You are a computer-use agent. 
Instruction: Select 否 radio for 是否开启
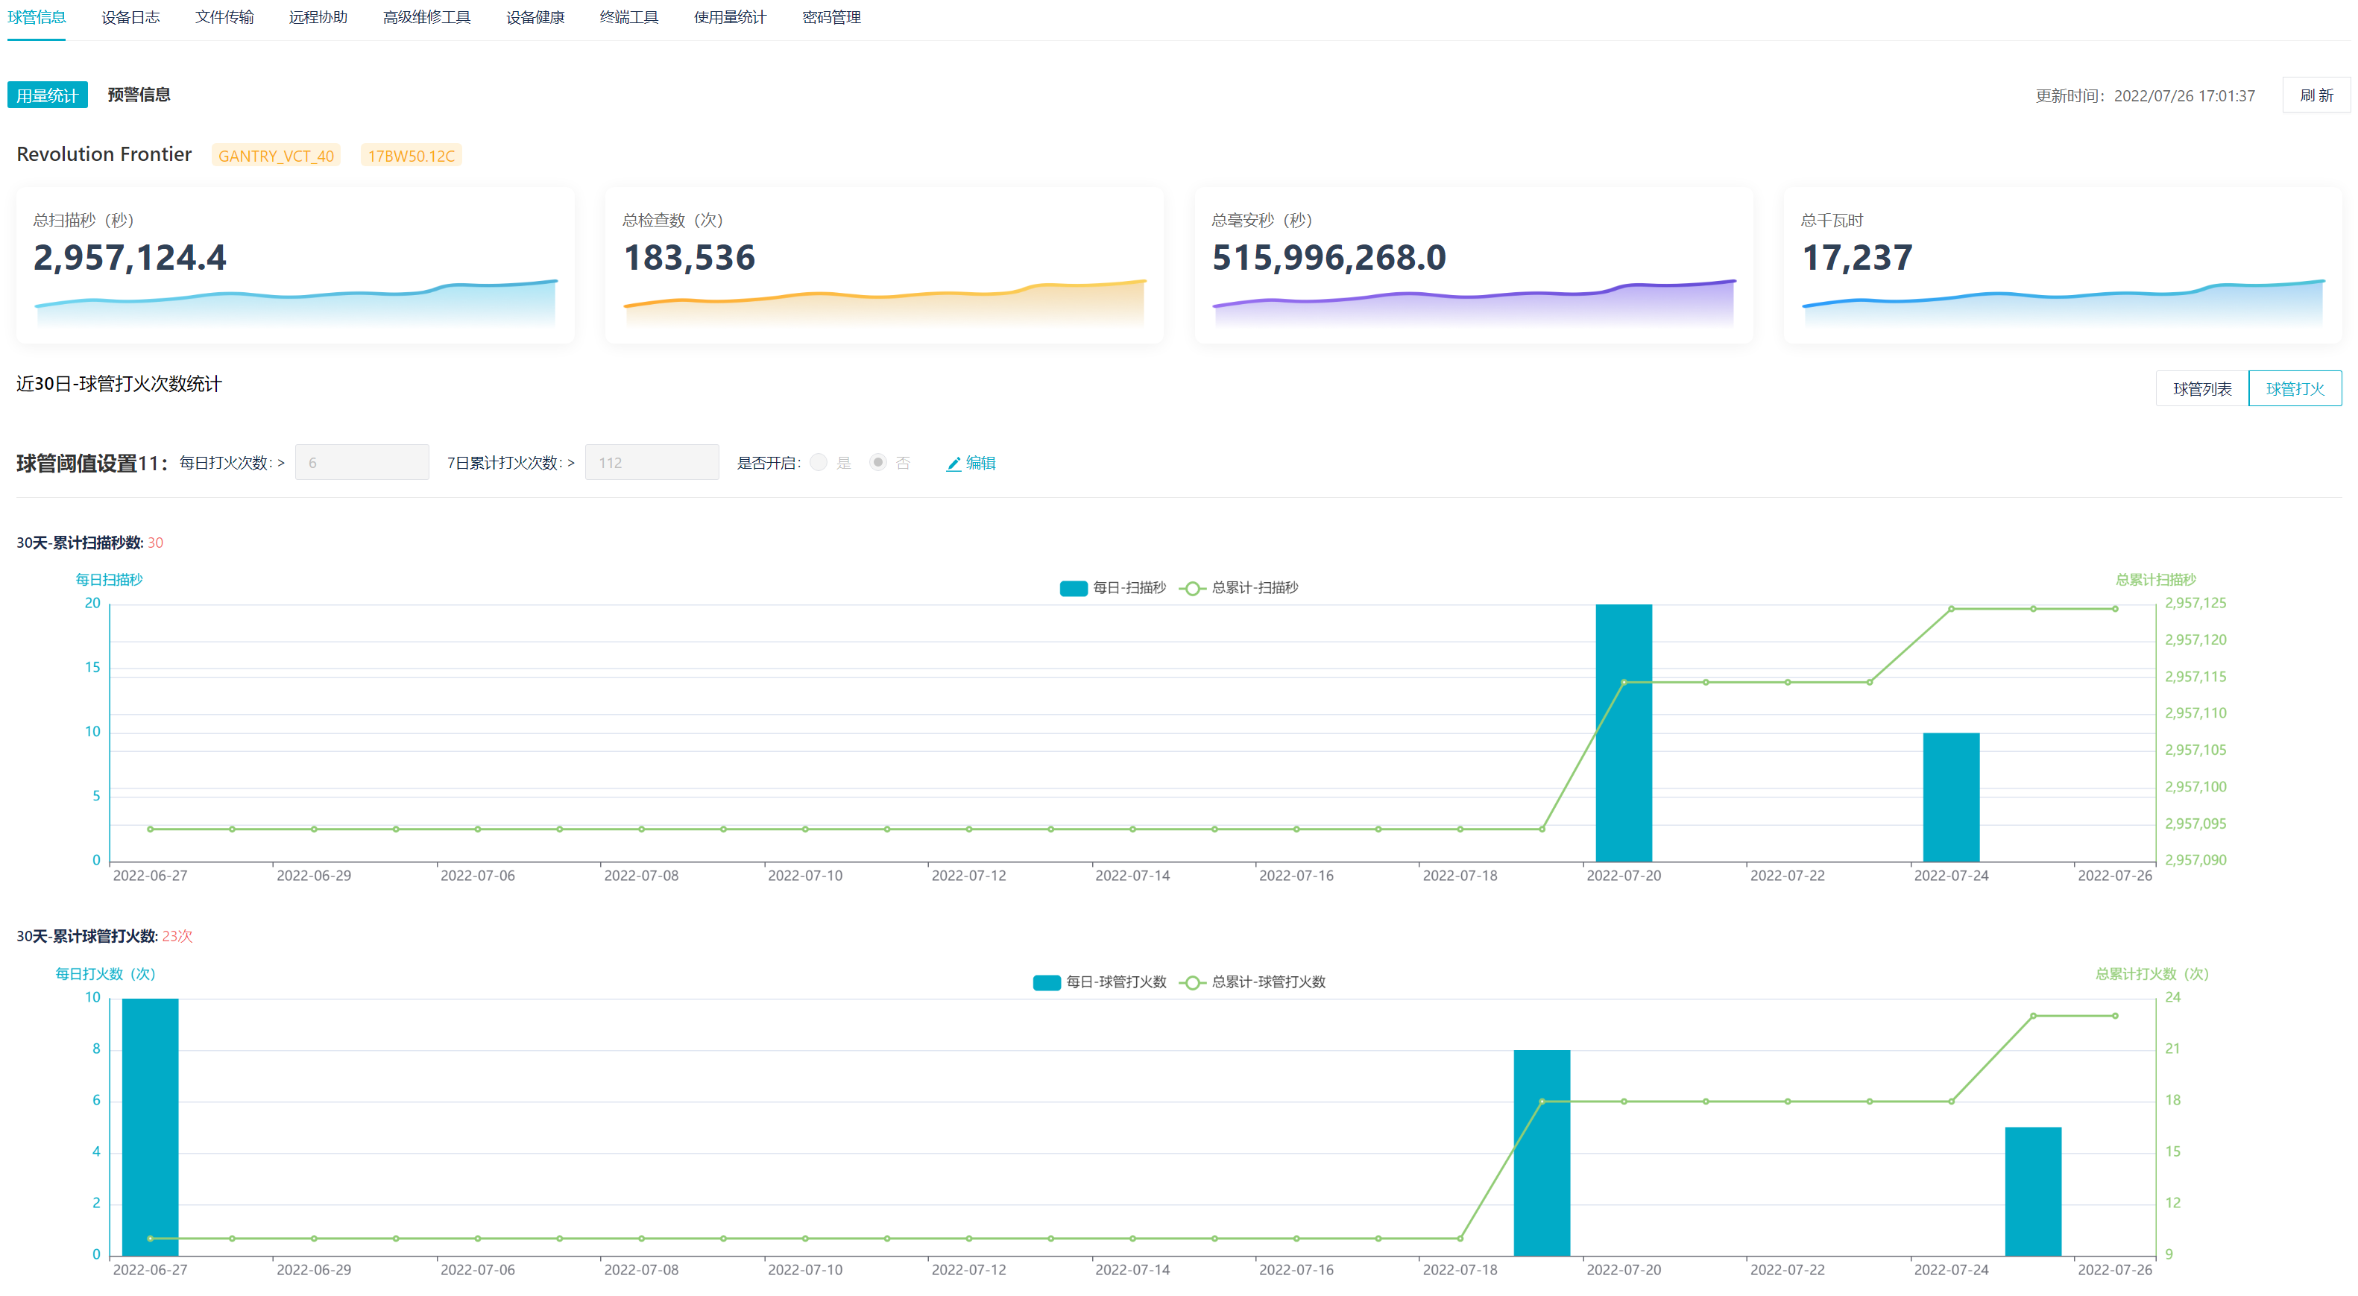pyautogui.click(x=878, y=463)
